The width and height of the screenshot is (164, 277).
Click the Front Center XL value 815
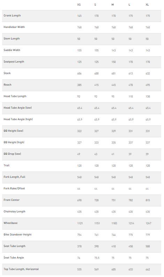pyautogui.click(x=148, y=201)
